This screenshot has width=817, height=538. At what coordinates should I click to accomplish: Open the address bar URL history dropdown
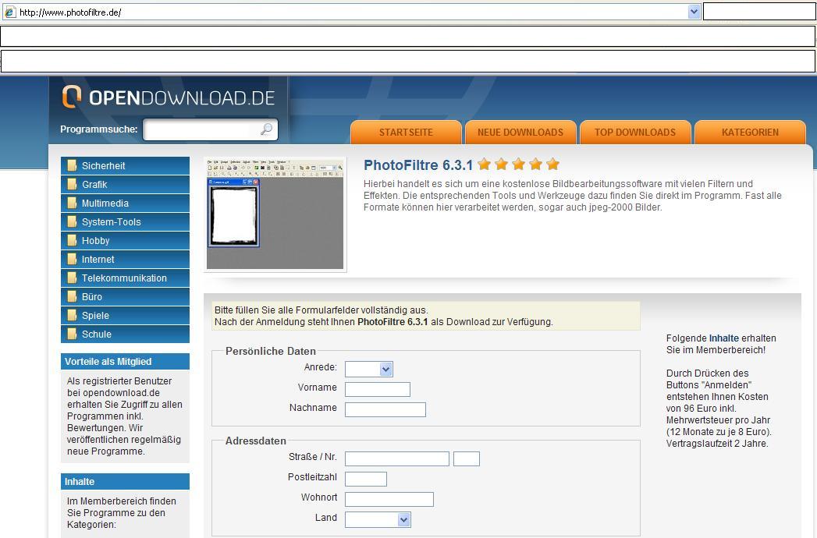point(694,12)
